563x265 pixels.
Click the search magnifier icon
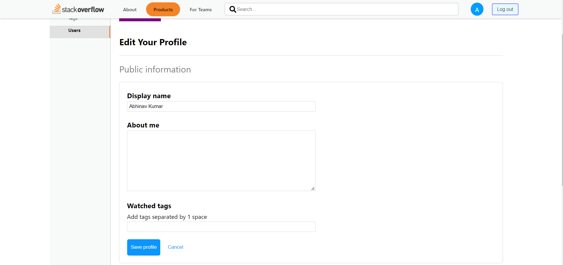pyautogui.click(x=233, y=9)
